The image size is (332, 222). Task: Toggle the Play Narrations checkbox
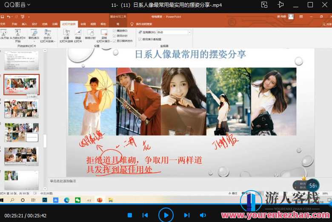click(x=114, y=31)
